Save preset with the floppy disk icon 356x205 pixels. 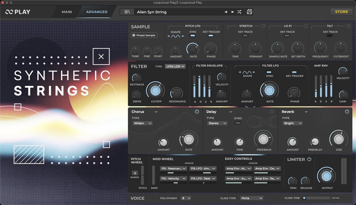(249, 12)
